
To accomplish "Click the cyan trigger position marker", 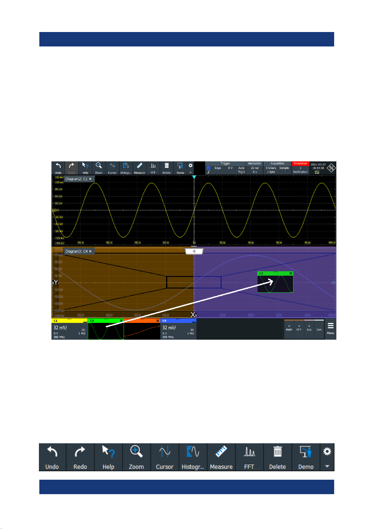I will (x=194, y=177).
